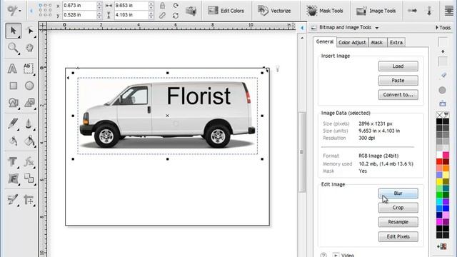Open the Vectorize tool
The image size is (457, 257).
[274, 11]
